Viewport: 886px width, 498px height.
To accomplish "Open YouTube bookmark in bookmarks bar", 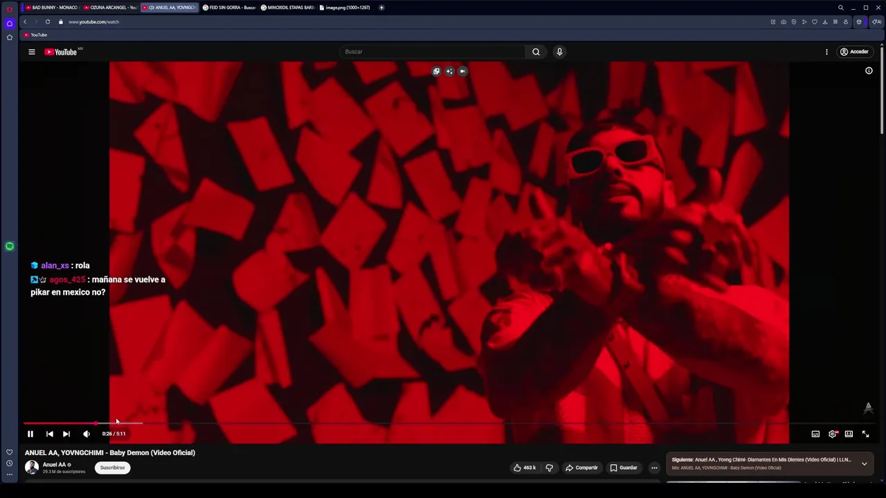I will [x=35, y=35].
